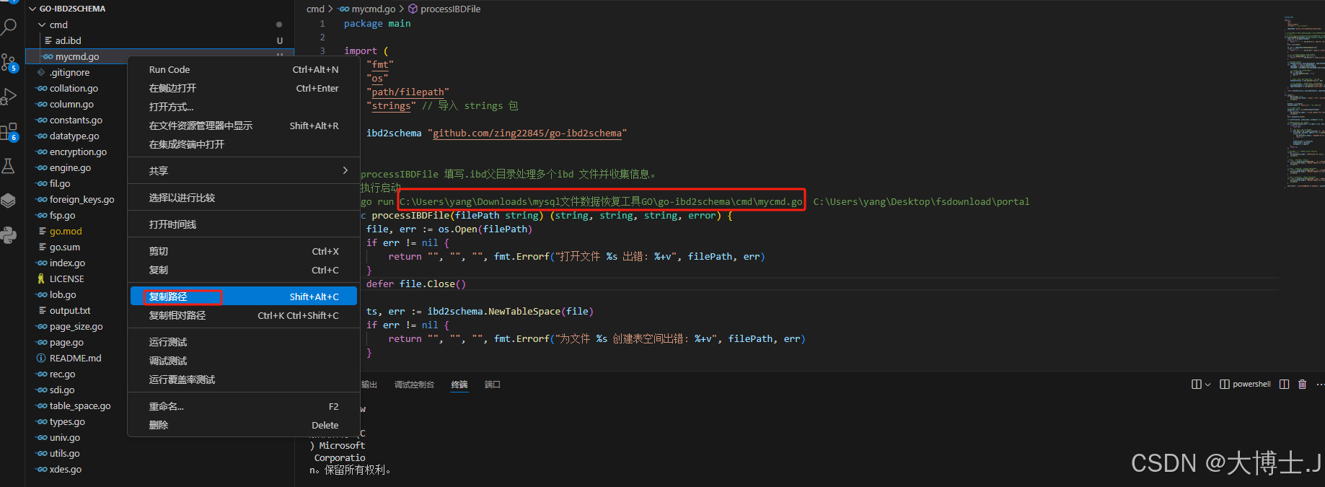Choose 在集成终端中打开 menu entry
This screenshot has height=487, width=1325.
[x=244, y=144]
